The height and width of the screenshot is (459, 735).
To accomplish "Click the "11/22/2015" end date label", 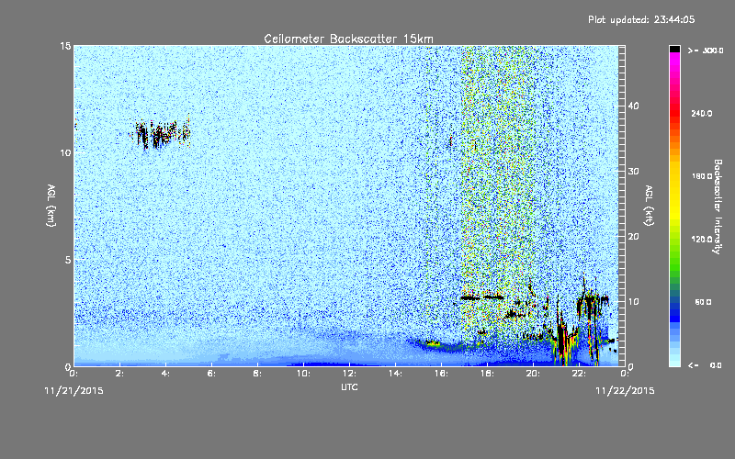I will [625, 391].
